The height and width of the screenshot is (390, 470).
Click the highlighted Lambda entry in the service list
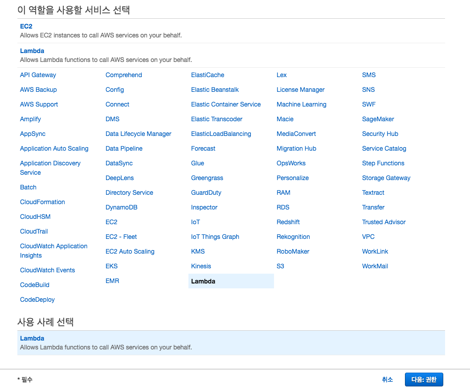[231, 281]
